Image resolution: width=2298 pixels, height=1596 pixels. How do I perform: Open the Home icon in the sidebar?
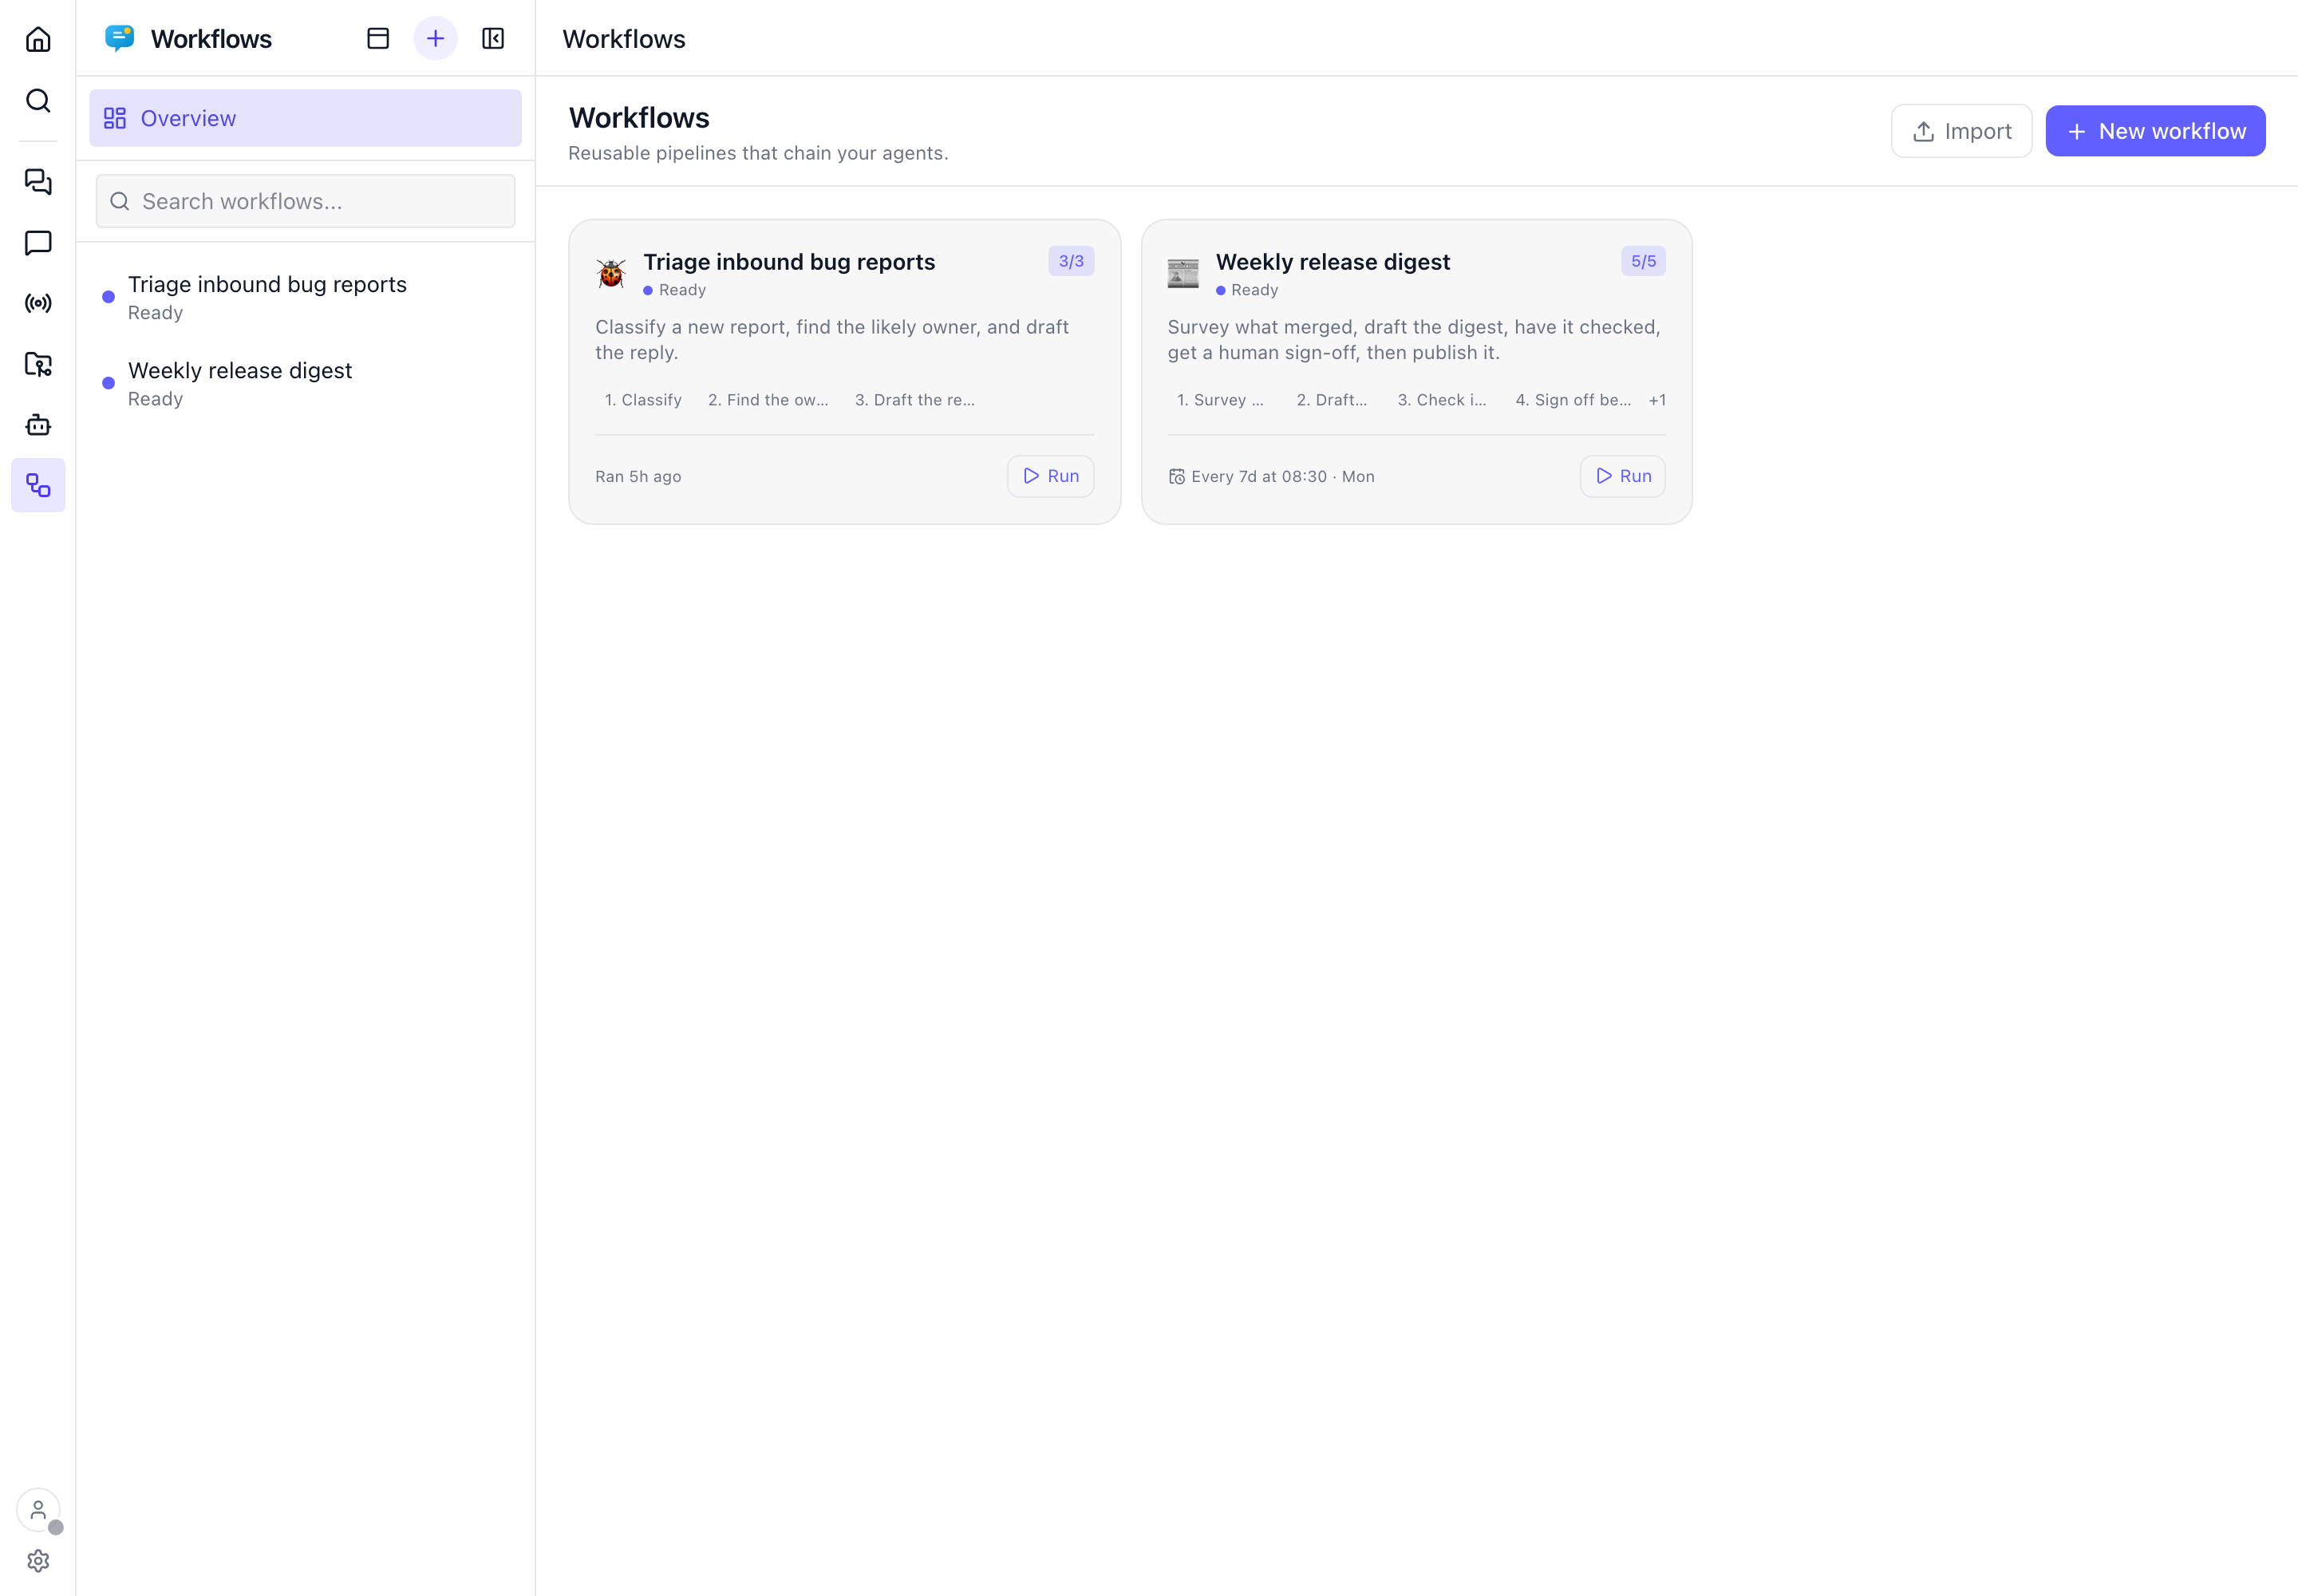pos(38,39)
